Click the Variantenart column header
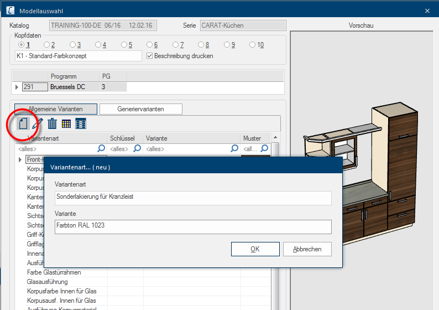Image resolution: width=439 pixels, height=310 pixels. [61, 138]
